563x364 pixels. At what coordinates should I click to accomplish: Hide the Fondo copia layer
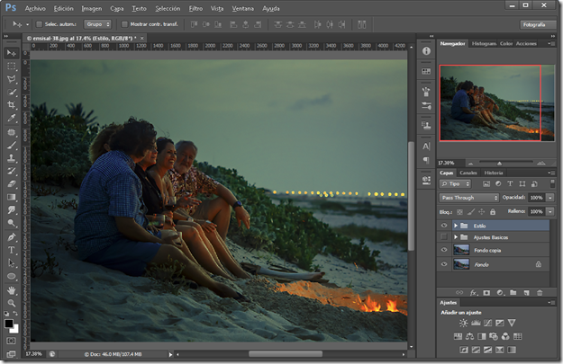coord(444,250)
